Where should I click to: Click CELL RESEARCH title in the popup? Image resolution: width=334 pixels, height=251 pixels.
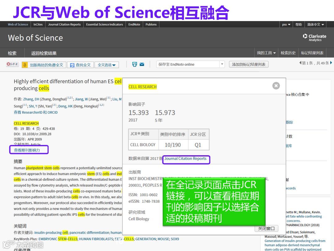(x=143, y=87)
